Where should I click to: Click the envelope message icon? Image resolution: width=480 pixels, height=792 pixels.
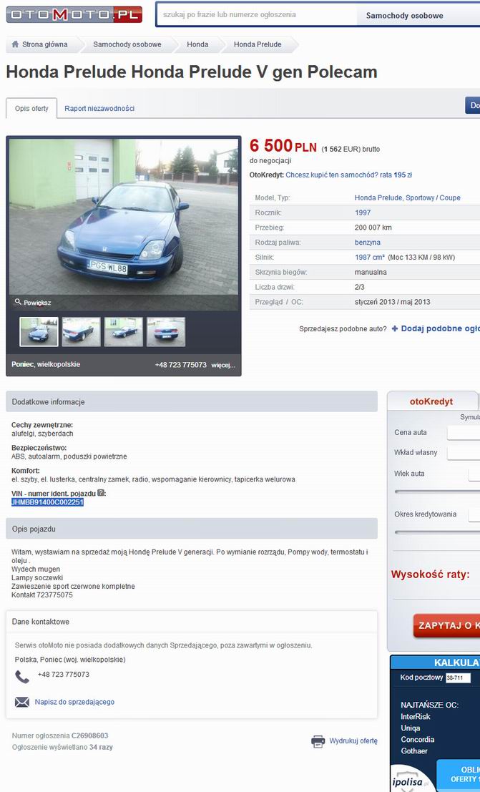point(22,702)
